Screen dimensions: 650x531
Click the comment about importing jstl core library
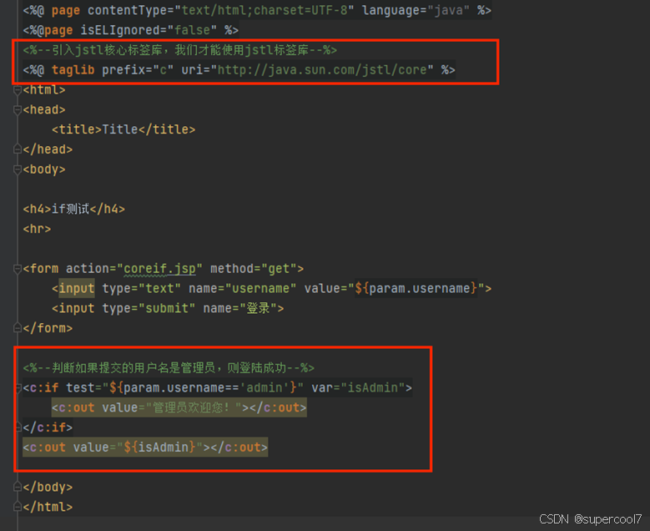(180, 50)
